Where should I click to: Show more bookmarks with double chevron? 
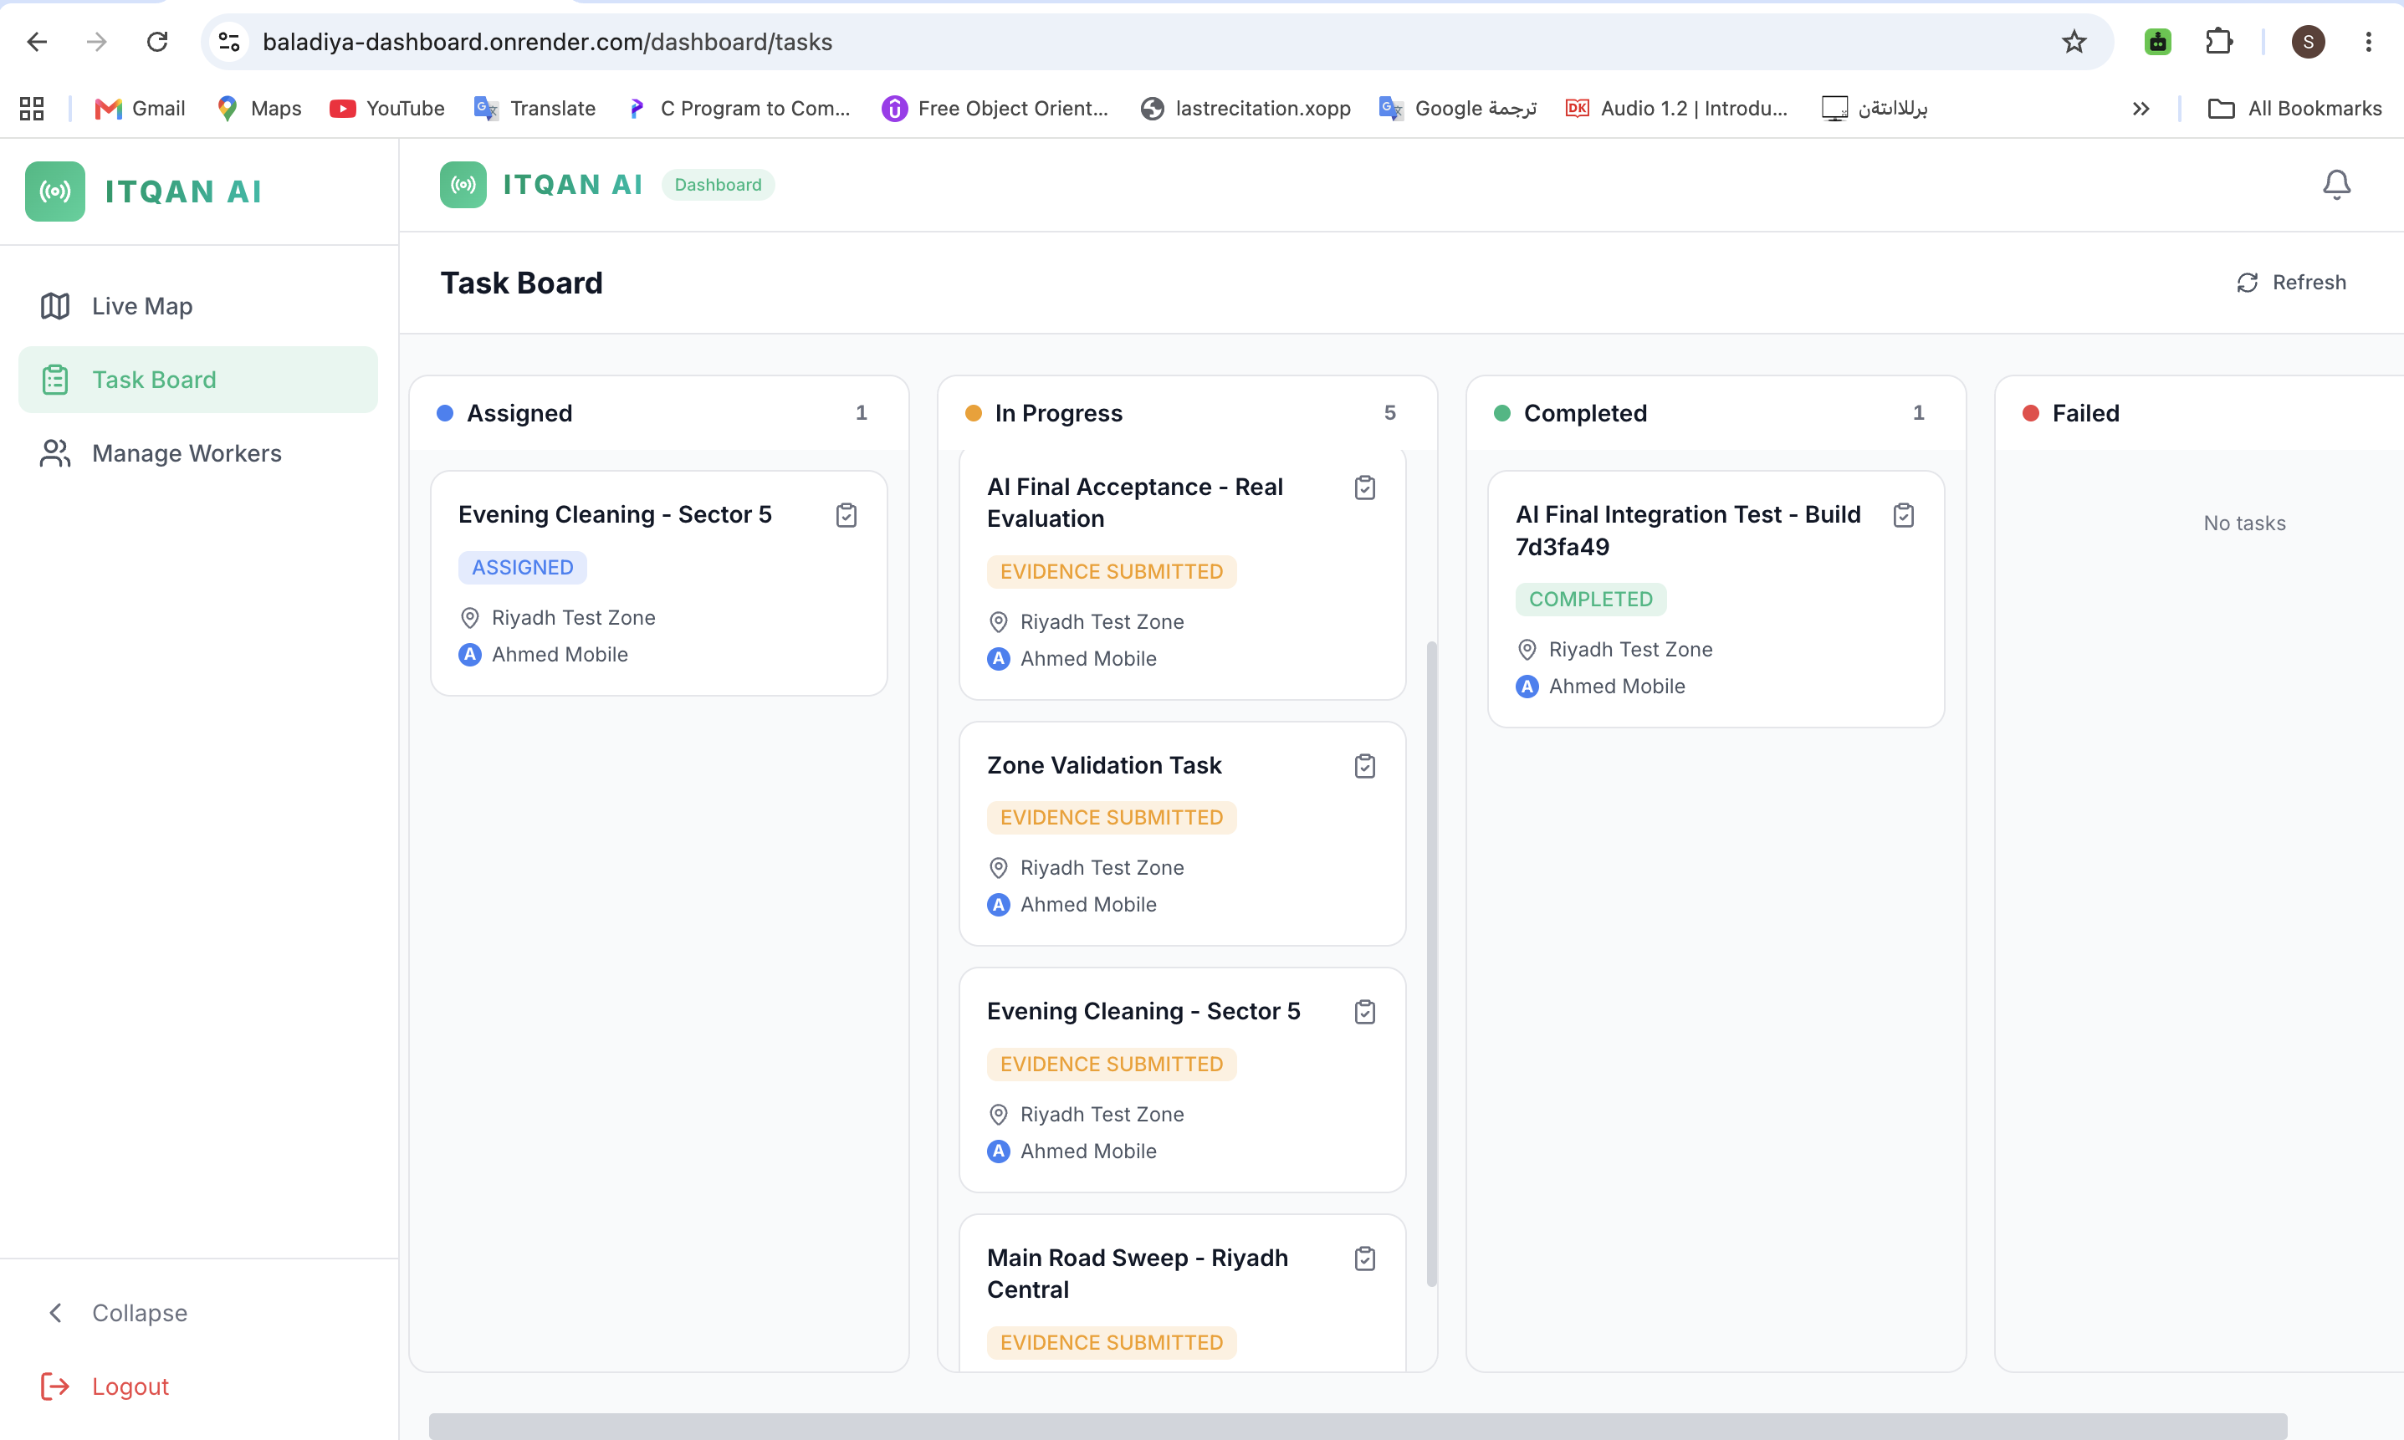point(2141,109)
